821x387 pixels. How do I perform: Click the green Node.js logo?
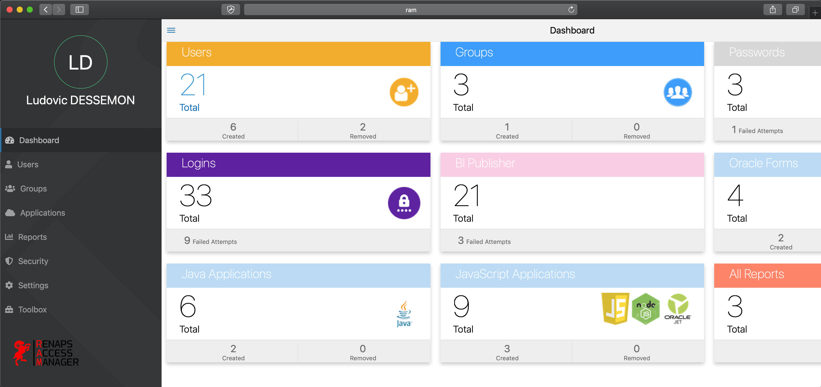(645, 308)
